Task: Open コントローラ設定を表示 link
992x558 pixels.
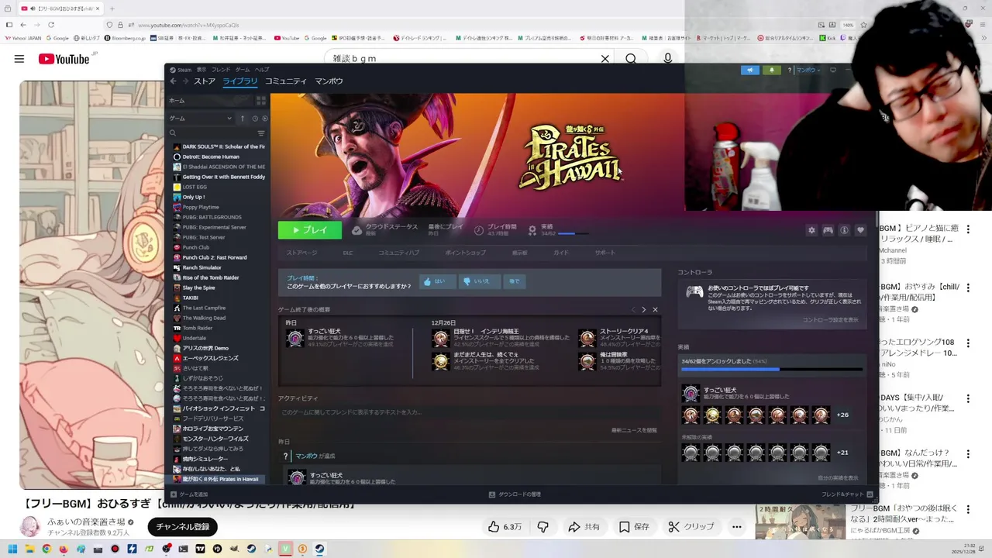Action: pos(830,320)
